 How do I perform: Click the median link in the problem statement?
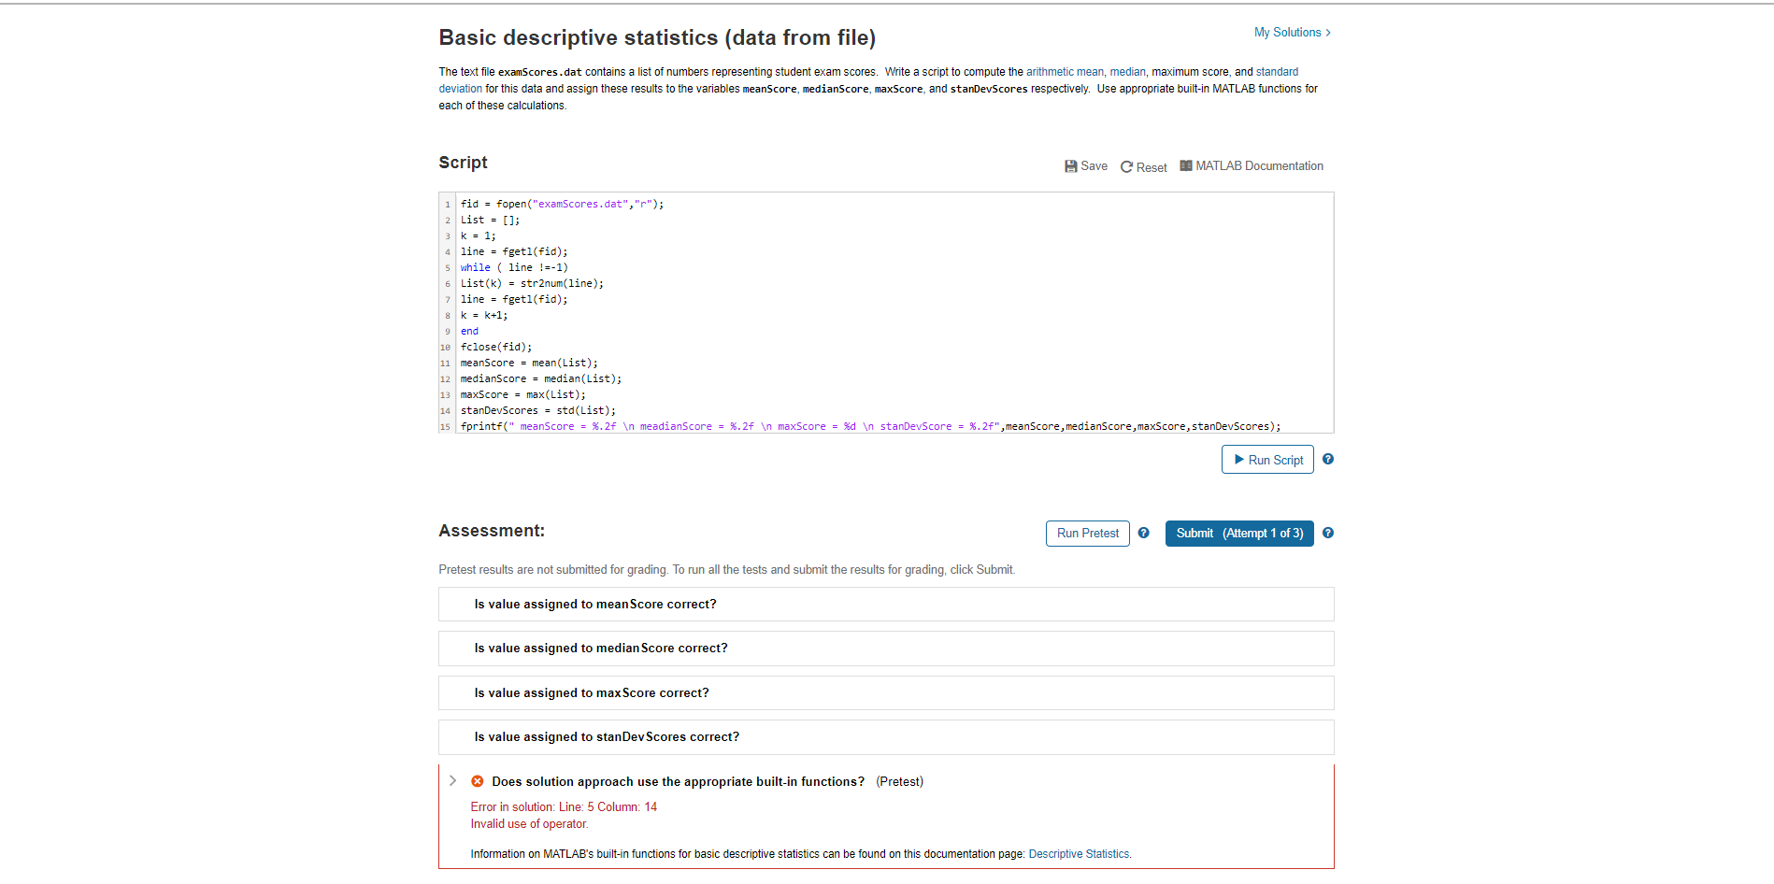[x=1127, y=71]
